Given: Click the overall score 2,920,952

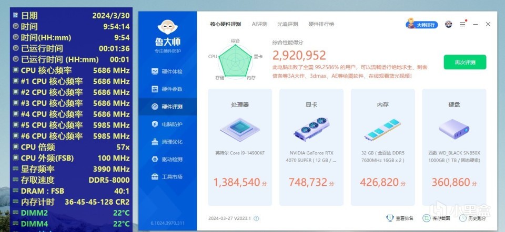Looking at the screenshot, I should click(299, 56).
